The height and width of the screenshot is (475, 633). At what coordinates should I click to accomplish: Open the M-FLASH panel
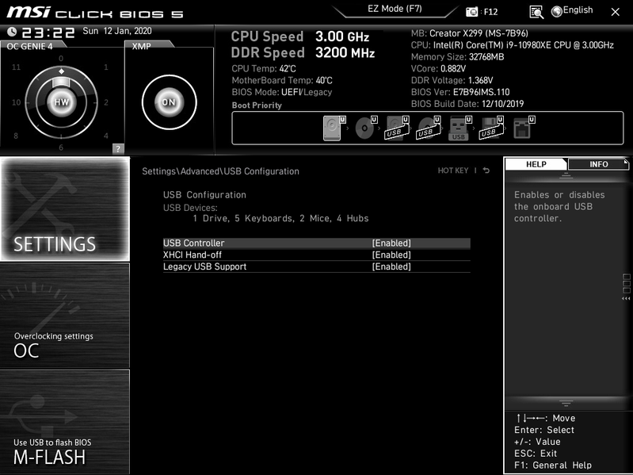(x=65, y=422)
